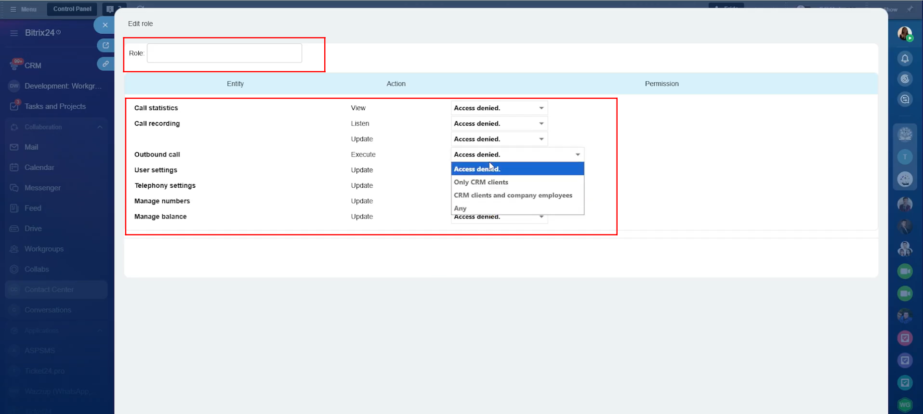
Task: Open the WG workgroup avatar icon
Action: click(x=905, y=404)
